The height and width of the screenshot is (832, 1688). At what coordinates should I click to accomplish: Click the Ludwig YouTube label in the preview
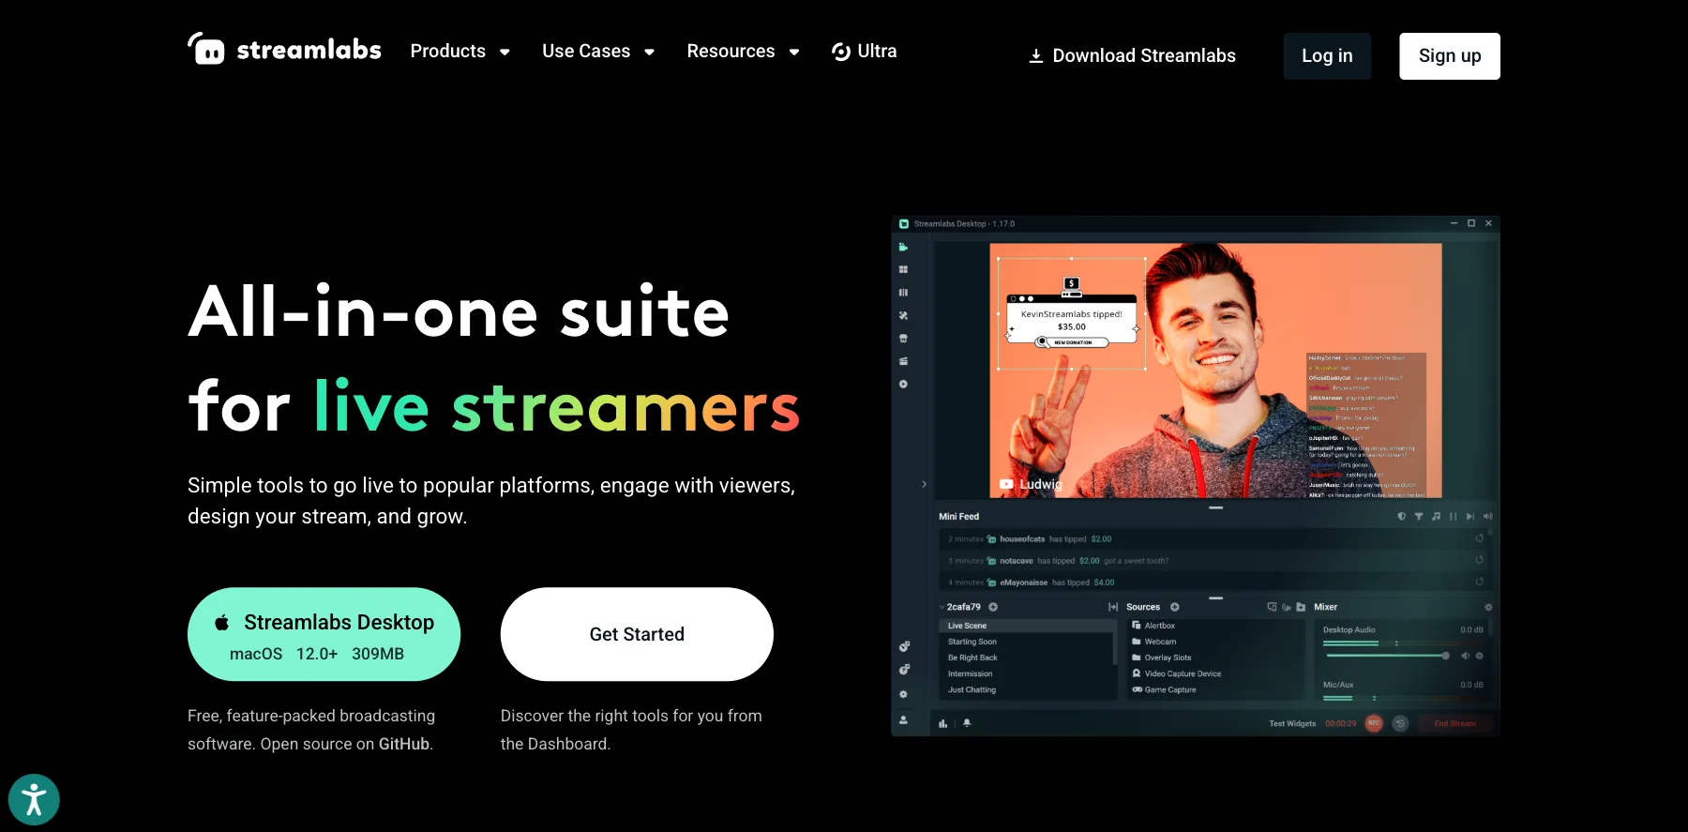coord(1031,484)
